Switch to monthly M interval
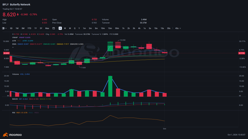 click(70, 28)
